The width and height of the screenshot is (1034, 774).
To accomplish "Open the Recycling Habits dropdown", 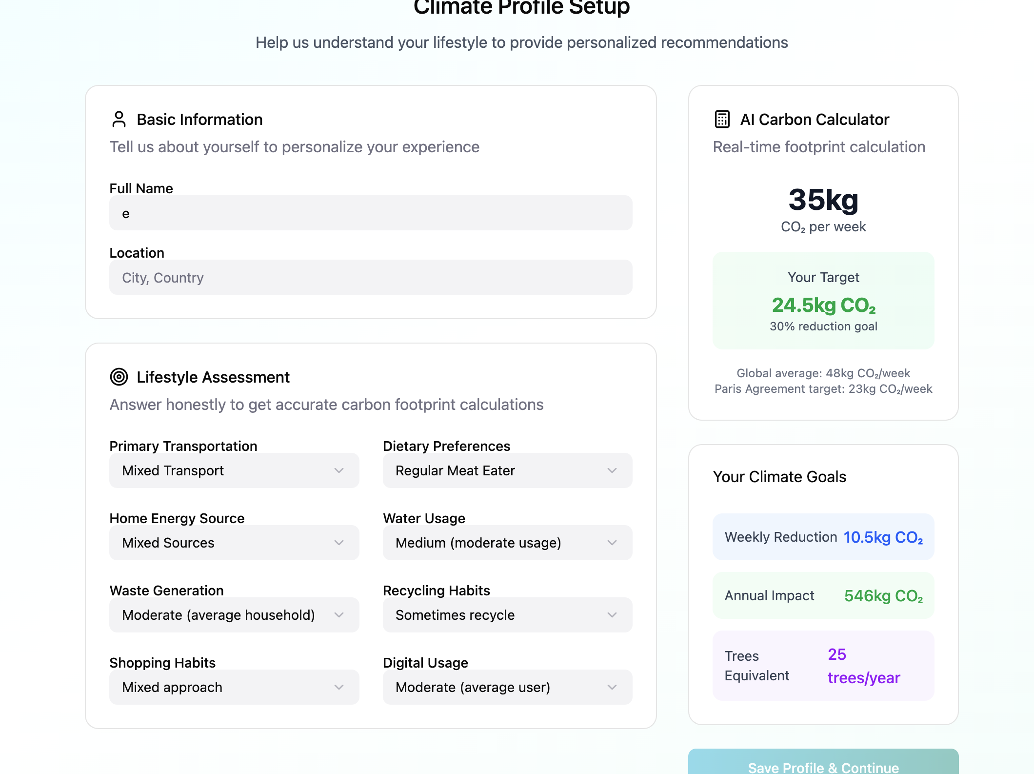I will coord(507,615).
